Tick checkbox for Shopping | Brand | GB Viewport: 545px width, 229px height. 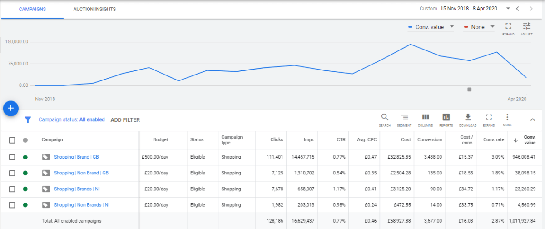pyautogui.click(x=12, y=157)
